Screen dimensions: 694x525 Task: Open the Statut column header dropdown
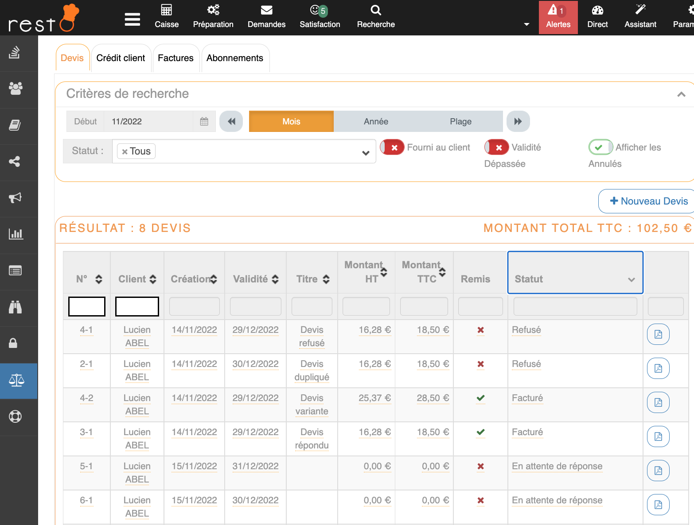631,279
